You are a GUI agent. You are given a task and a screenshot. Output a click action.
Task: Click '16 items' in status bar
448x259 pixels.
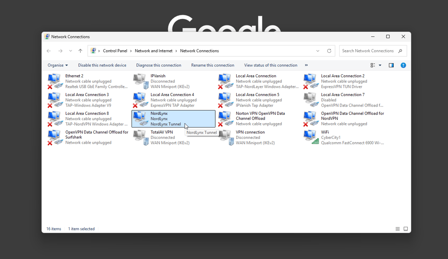54,229
